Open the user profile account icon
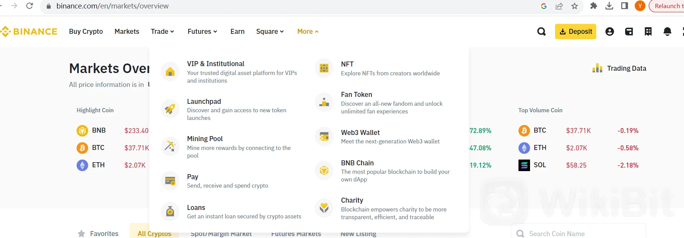Image resolution: width=684 pixels, height=238 pixels. [x=609, y=32]
